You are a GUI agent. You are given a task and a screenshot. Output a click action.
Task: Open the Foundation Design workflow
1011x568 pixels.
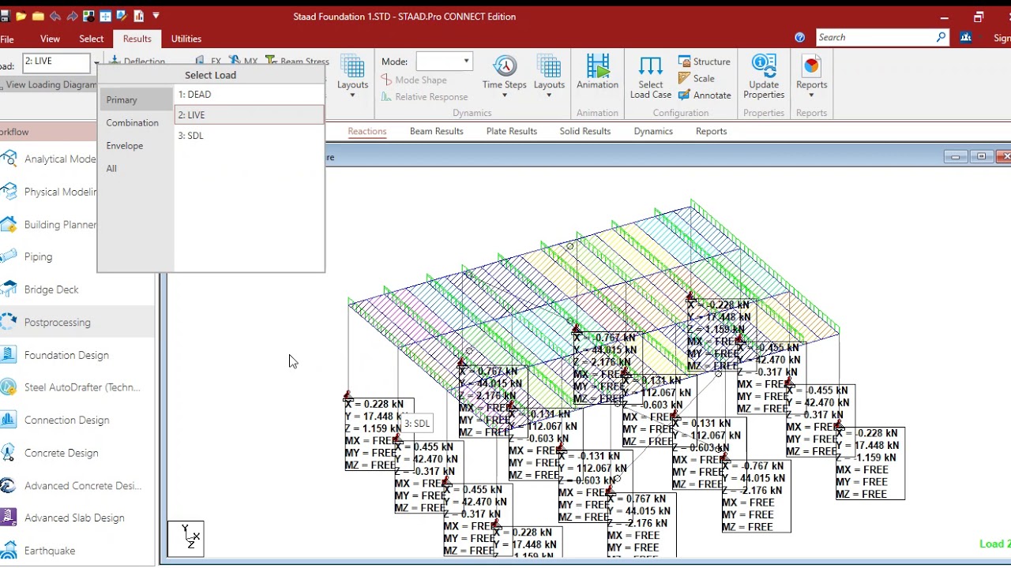coord(77,355)
